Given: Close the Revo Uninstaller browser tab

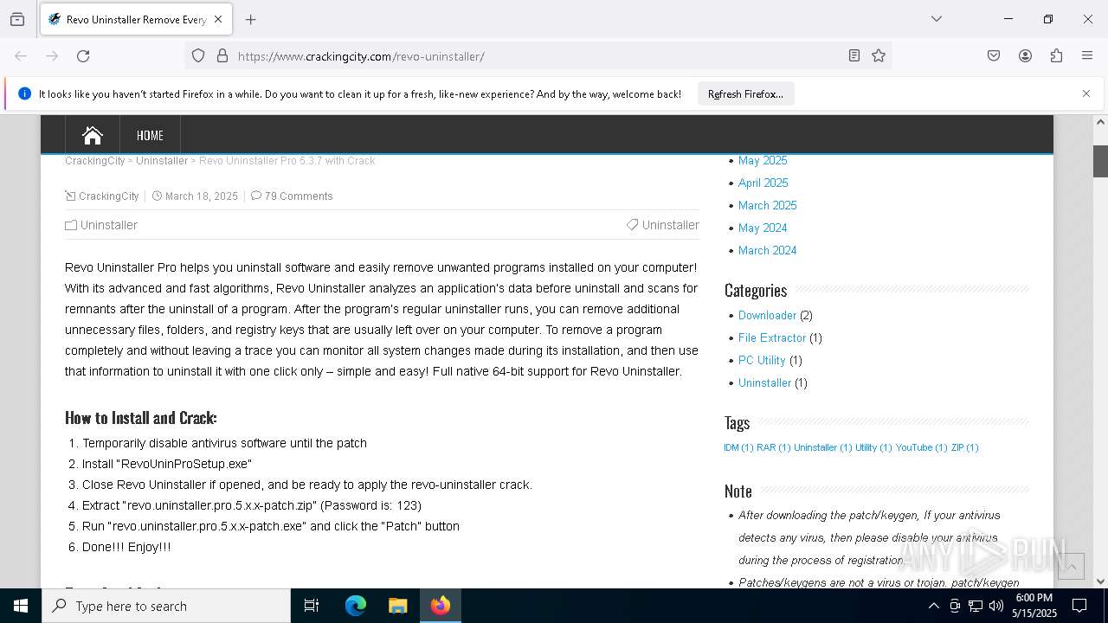Looking at the screenshot, I should (x=218, y=19).
